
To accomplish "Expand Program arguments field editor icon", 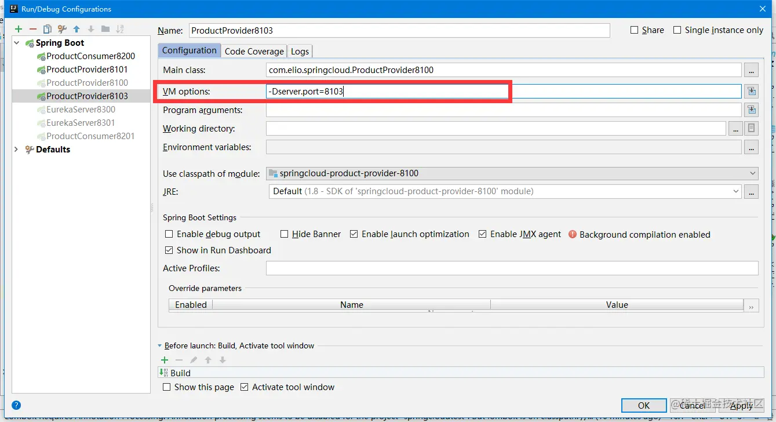I will pos(751,110).
